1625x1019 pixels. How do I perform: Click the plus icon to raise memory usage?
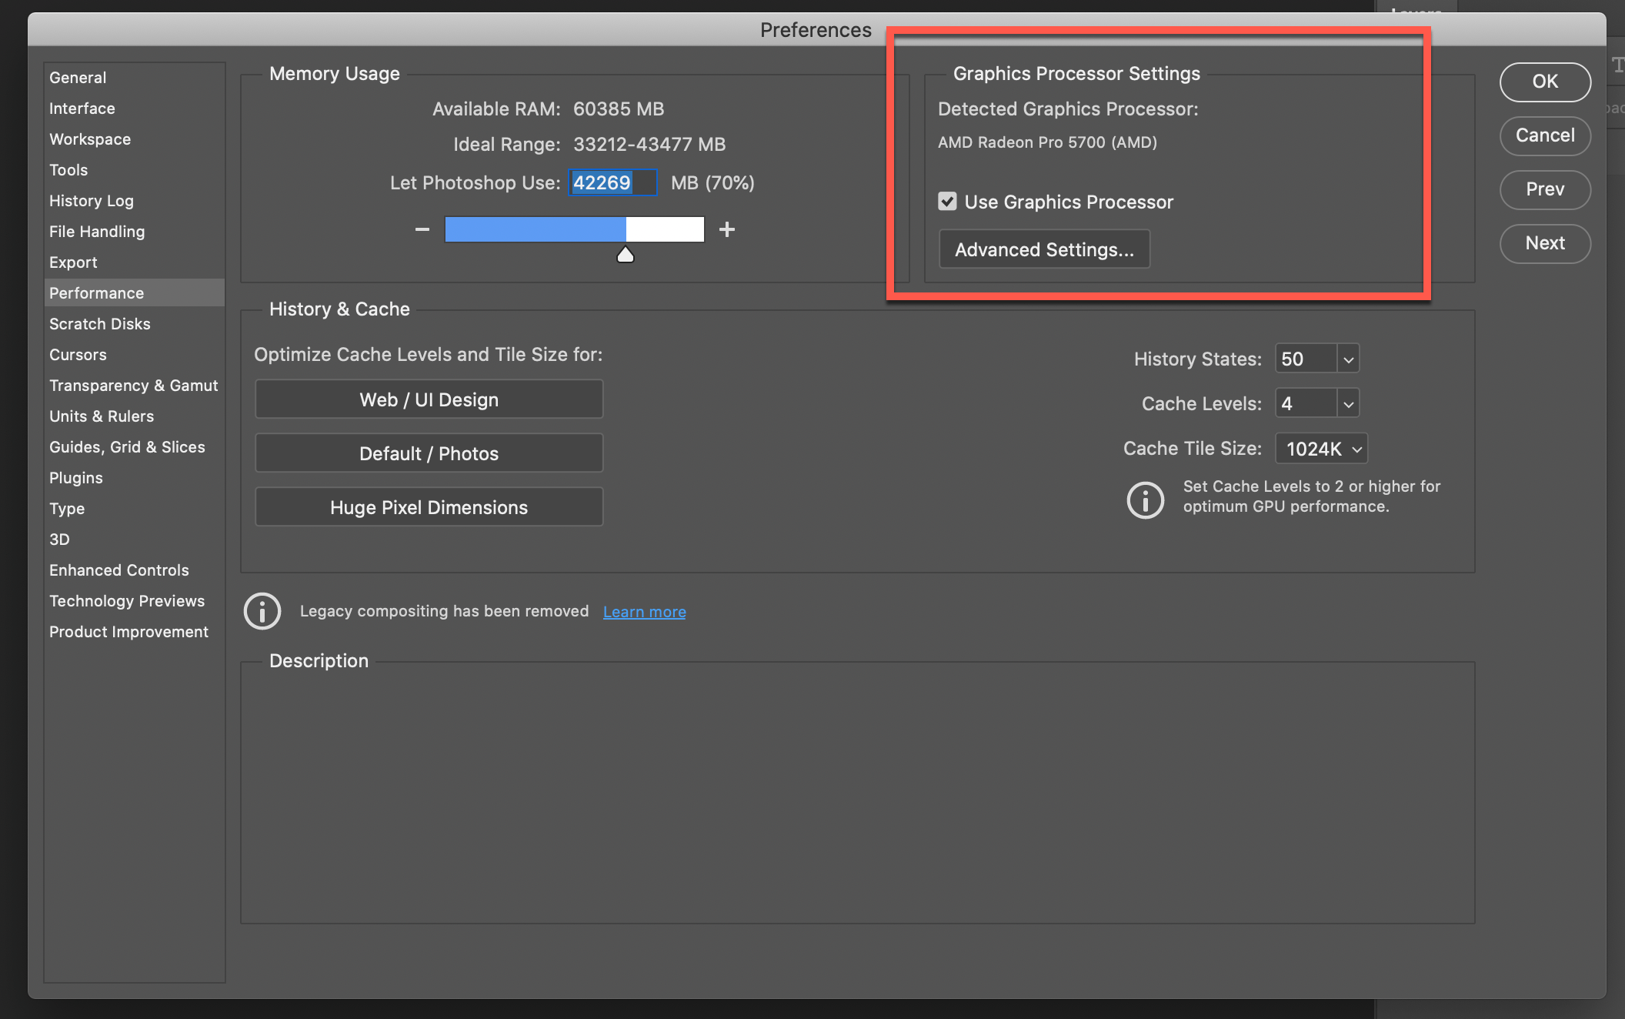coord(726,229)
